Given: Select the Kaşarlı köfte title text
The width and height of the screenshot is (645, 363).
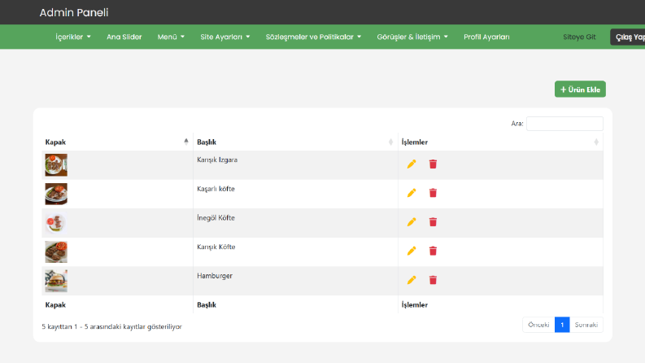Looking at the screenshot, I should pos(216,189).
